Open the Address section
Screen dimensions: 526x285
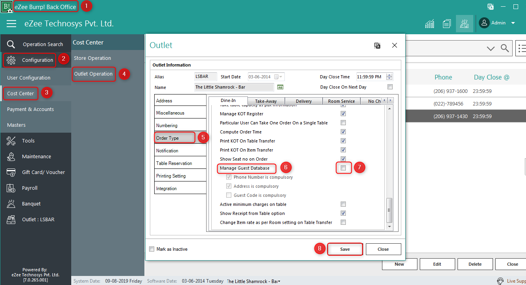coord(180,100)
